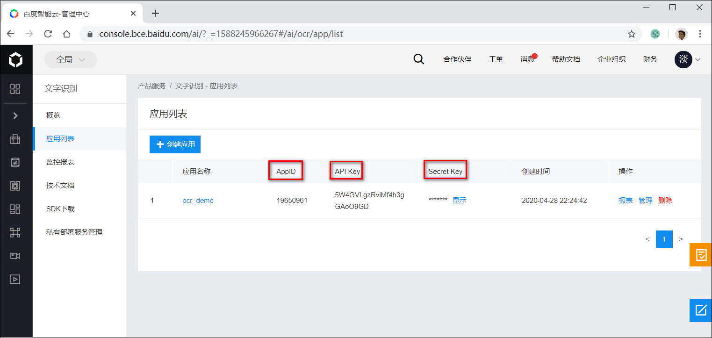Open 合作伙伴 in the top navigation
712x338 pixels.
pos(457,59)
